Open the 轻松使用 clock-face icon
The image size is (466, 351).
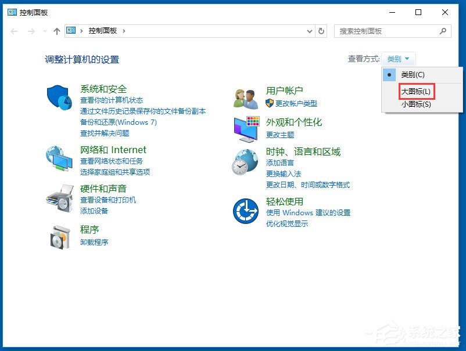[x=245, y=212]
